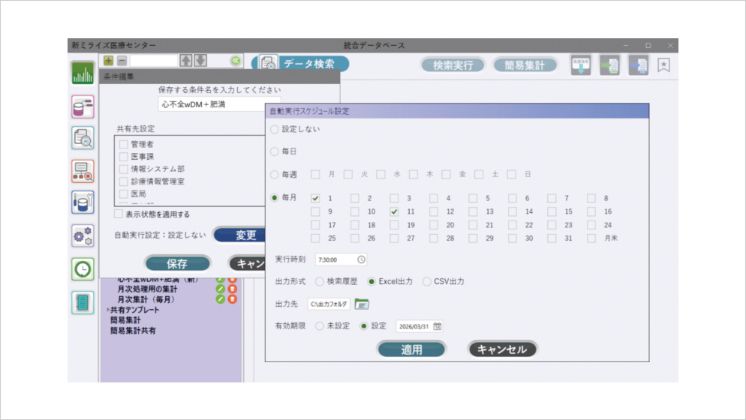Browse output folder with the folder icon
Viewport: 746px width, 420px height.
point(362,304)
